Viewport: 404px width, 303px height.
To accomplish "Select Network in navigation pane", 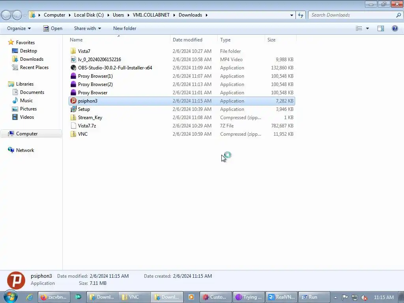I will (x=21, y=150).
